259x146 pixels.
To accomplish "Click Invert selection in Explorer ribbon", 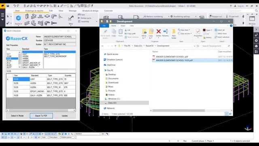I will click(222, 37).
